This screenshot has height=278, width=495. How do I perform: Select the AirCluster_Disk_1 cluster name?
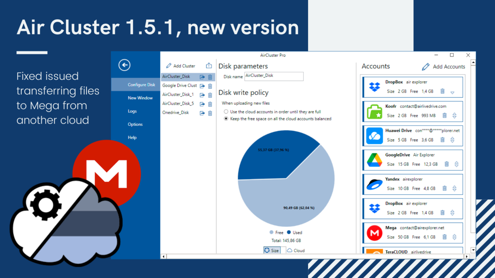(x=178, y=95)
